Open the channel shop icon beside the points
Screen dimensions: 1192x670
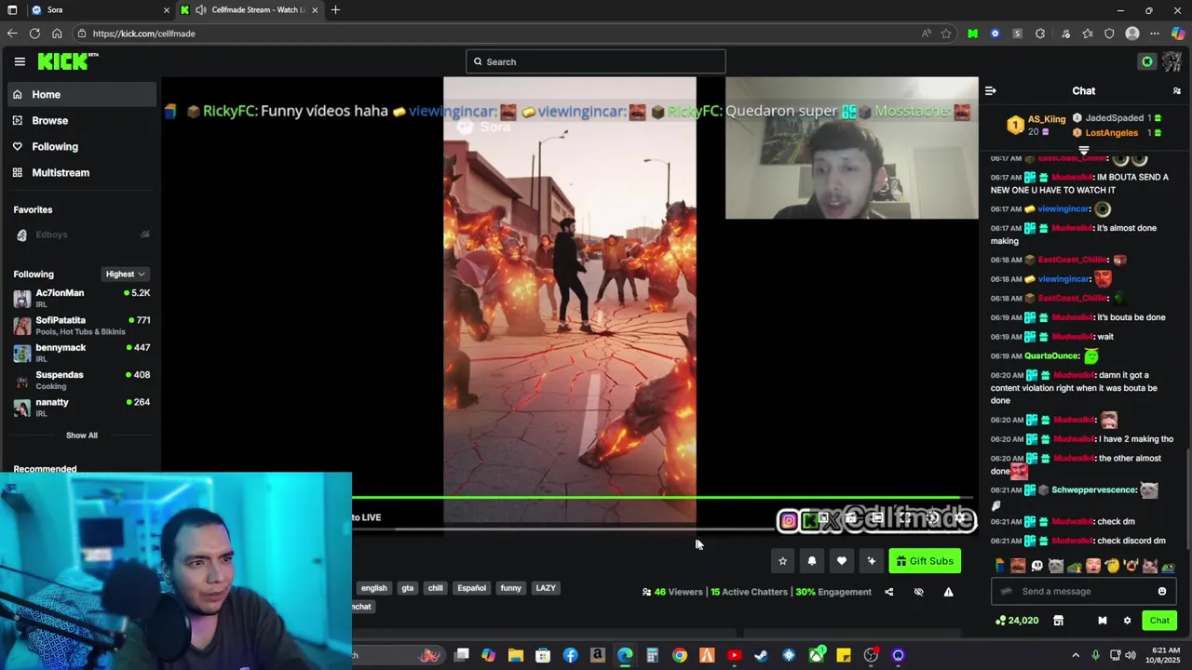tap(1058, 621)
